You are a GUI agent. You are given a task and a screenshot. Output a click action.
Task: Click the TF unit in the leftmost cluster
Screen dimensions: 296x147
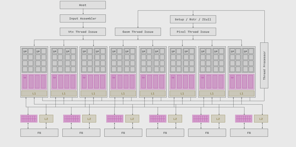[25, 82]
